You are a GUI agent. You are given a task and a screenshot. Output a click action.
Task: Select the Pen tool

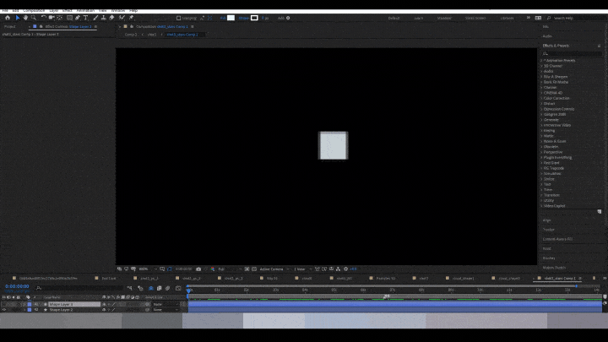tap(78, 18)
